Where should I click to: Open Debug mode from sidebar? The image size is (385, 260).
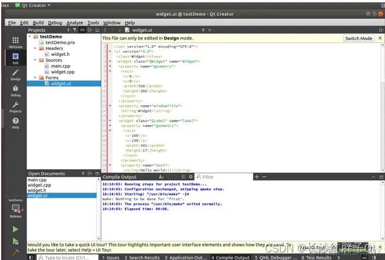pyautogui.click(x=16, y=91)
